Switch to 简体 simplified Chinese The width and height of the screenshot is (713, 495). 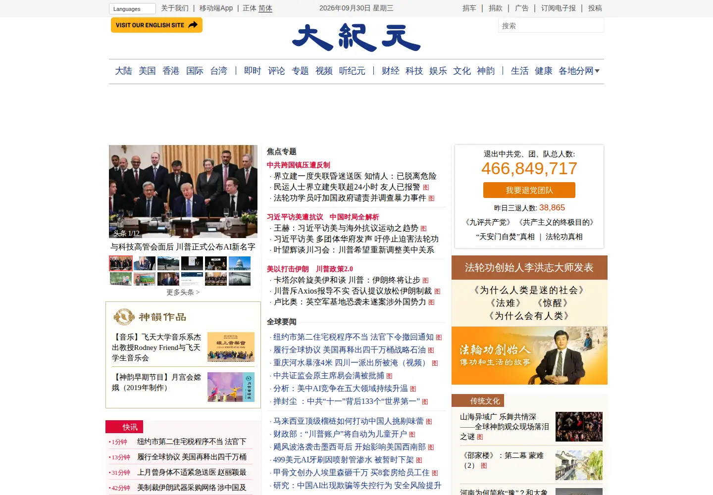point(265,8)
